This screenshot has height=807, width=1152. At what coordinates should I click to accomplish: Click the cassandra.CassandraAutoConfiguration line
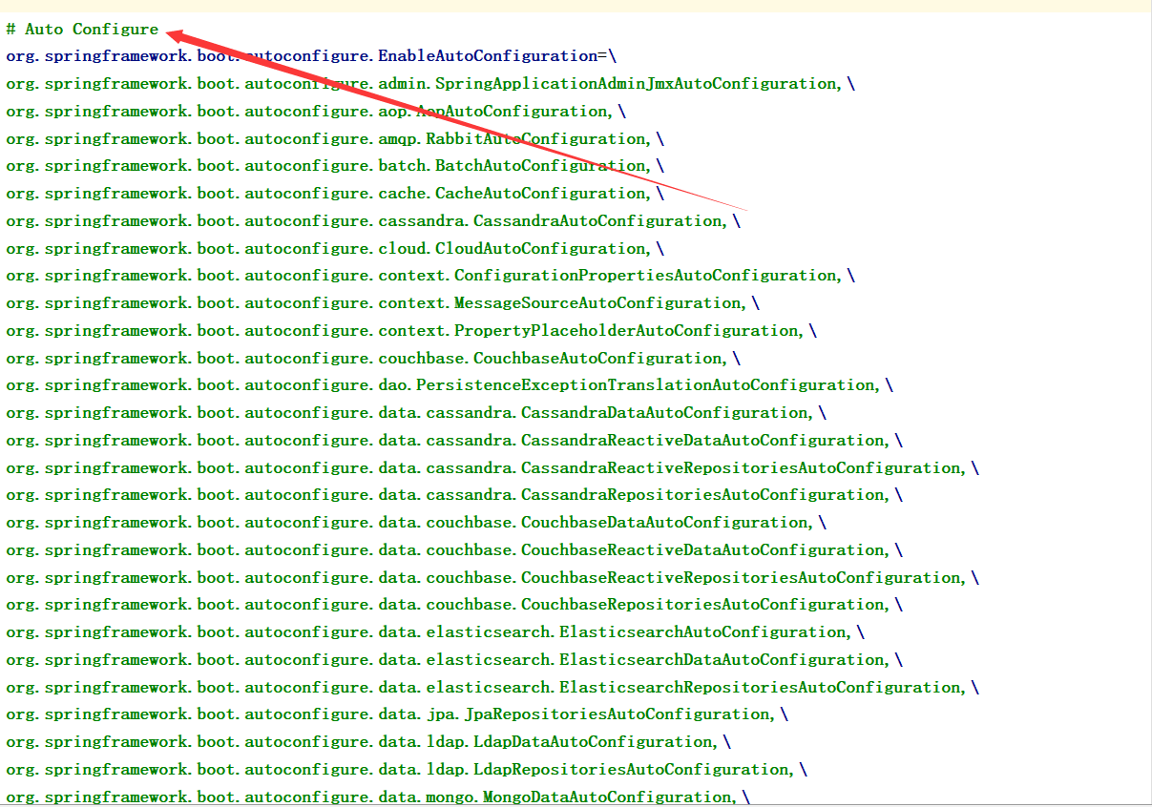[x=373, y=221]
